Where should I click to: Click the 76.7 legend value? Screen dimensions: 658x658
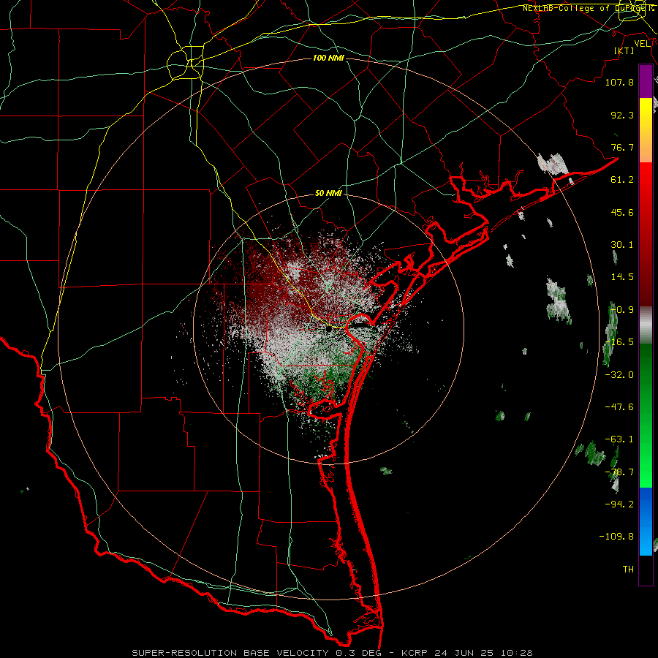[x=622, y=147]
